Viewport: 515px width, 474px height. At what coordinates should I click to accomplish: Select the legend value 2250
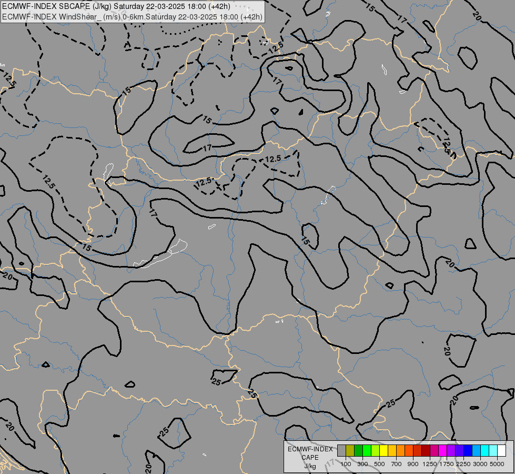463,464
